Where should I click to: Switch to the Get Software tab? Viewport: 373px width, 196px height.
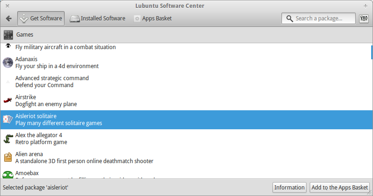[x=41, y=19]
